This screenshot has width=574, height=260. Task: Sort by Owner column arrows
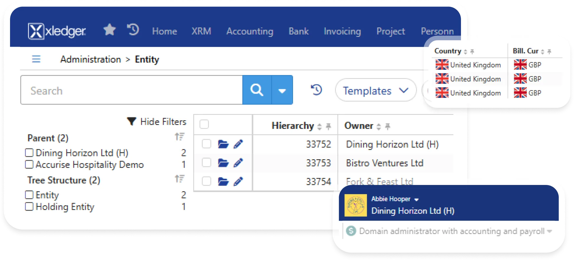(379, 127)
